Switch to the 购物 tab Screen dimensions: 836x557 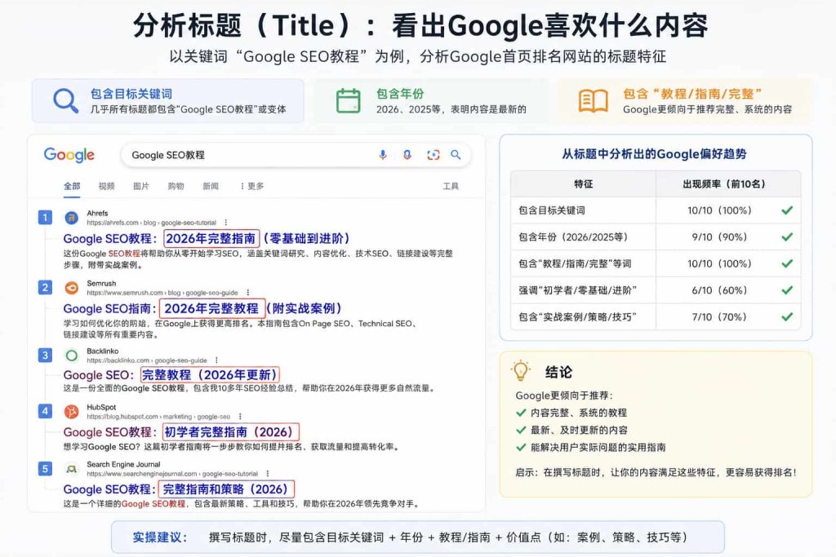point(176,186)
